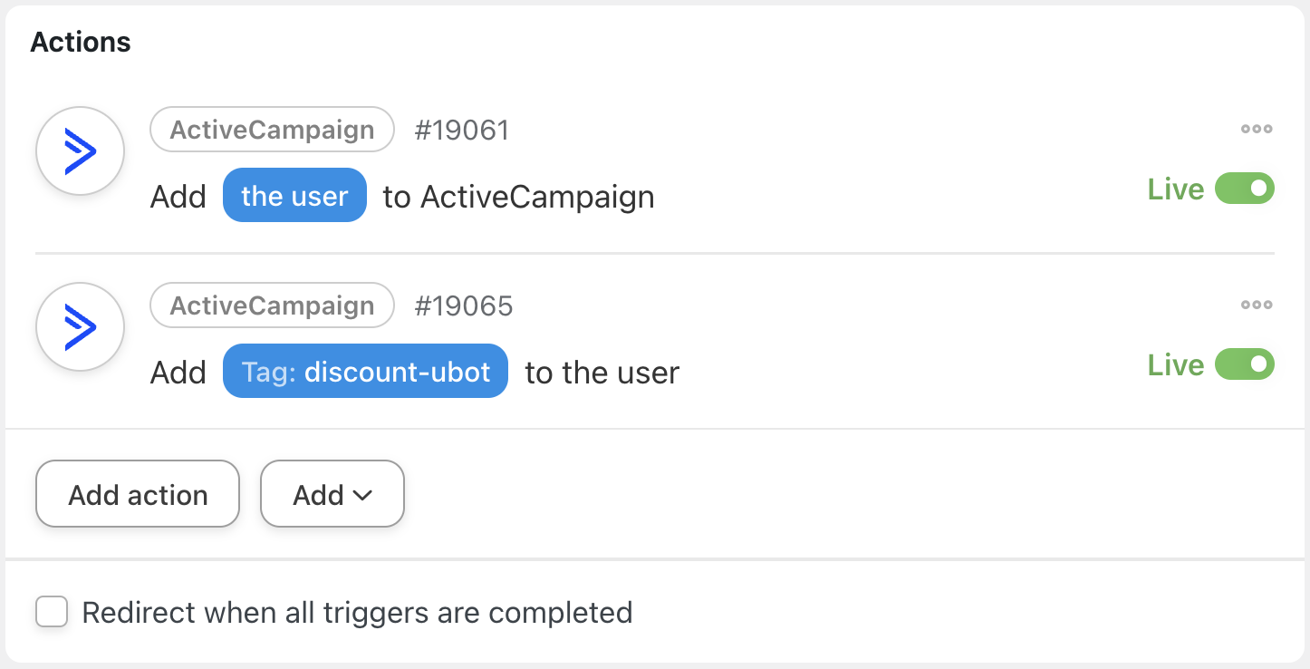Click the green Live label on action #19065
This screenshot has width=1310, height=669.
click(1175, 365)
